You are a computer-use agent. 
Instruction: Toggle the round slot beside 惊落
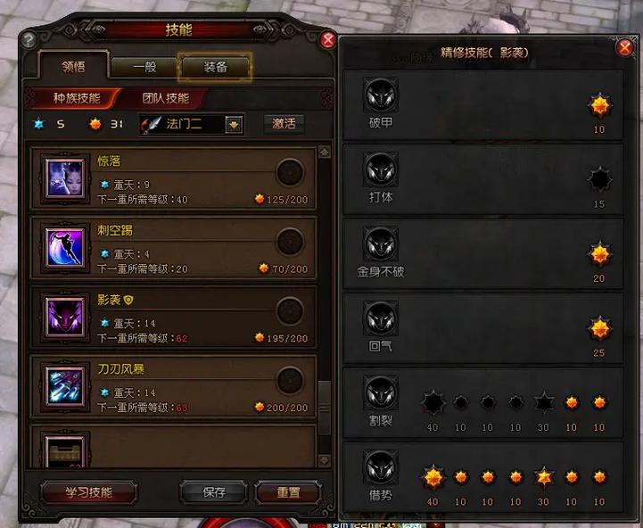point(291,172)
